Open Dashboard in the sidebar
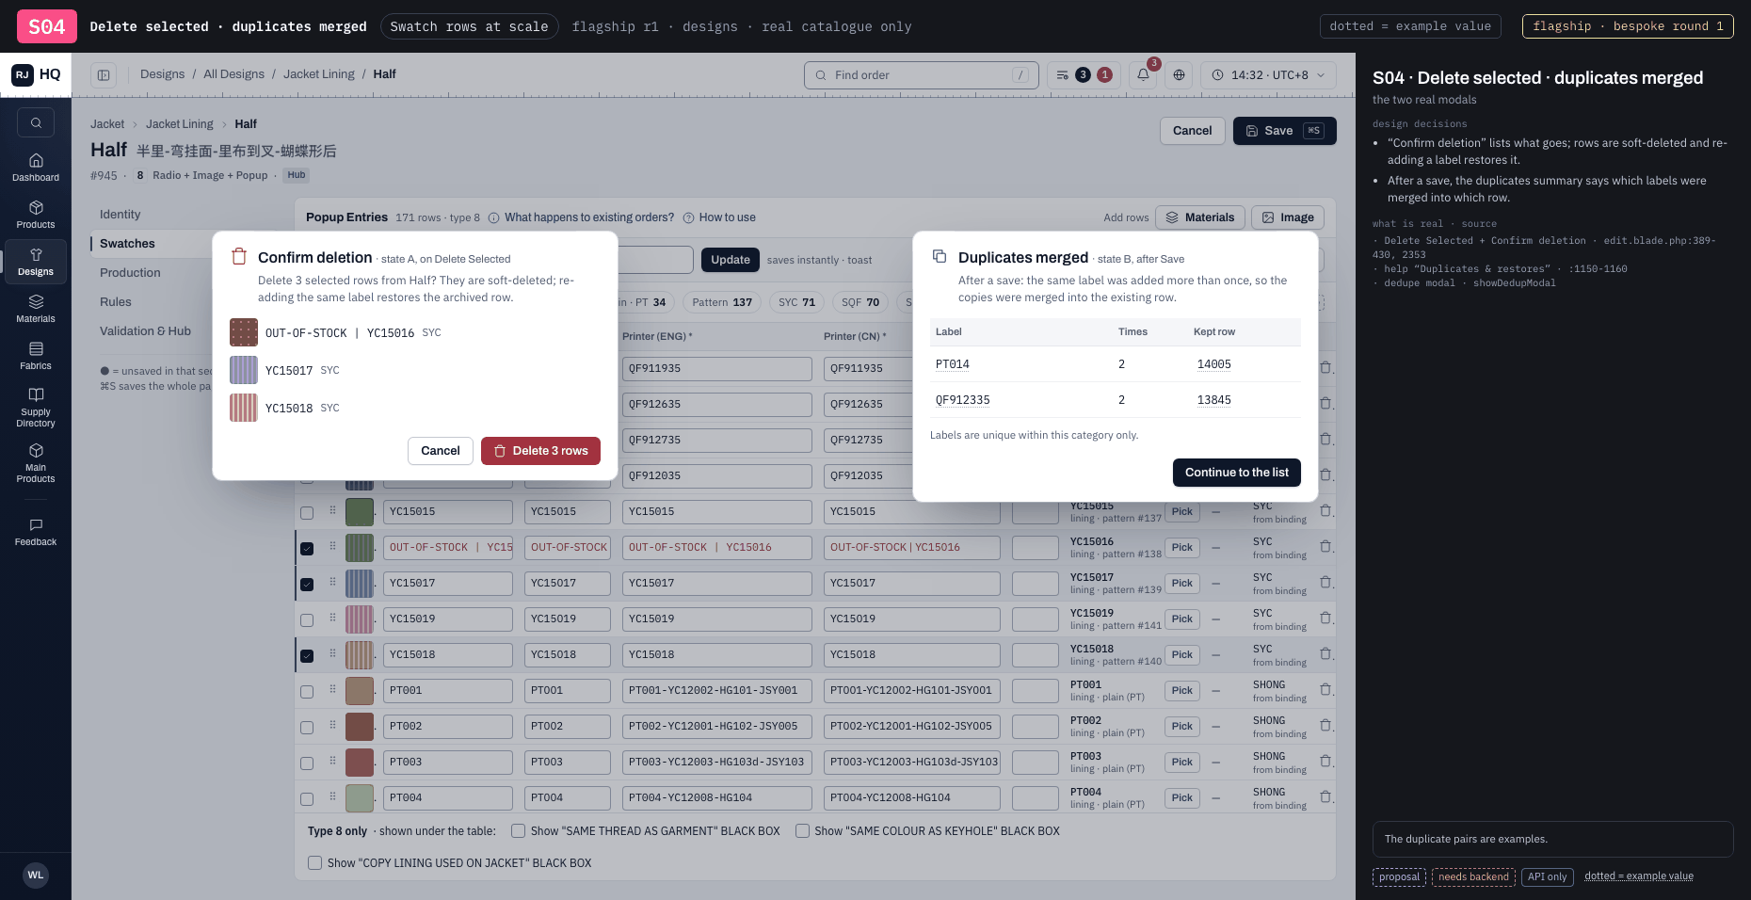The width and height of the screenshot is (1751, 900). point(36,168)
